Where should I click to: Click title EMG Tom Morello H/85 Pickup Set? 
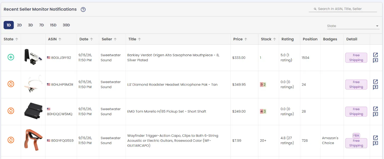(167, 111)
